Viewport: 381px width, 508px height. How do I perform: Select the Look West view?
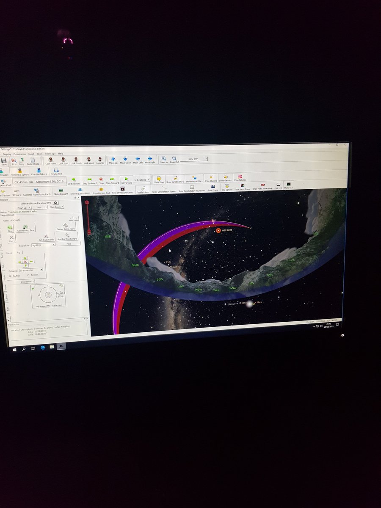[89, 161]
